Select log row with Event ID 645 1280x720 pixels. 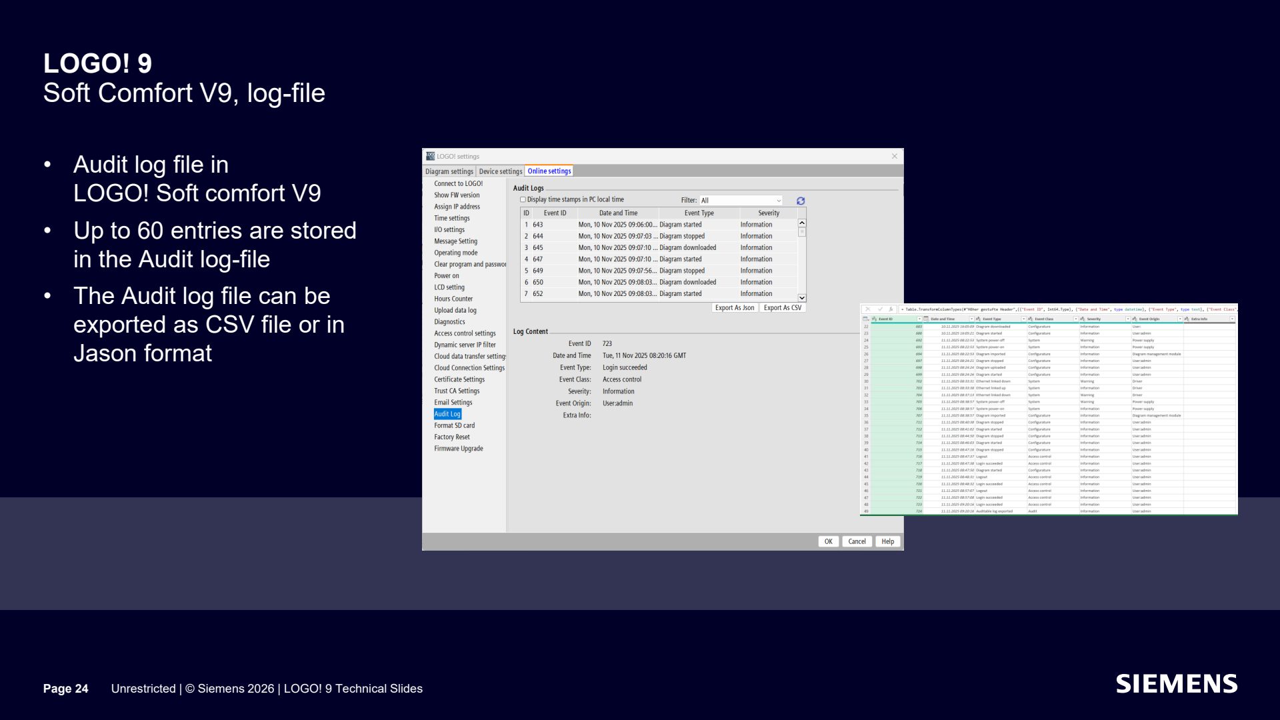(659, 247)
